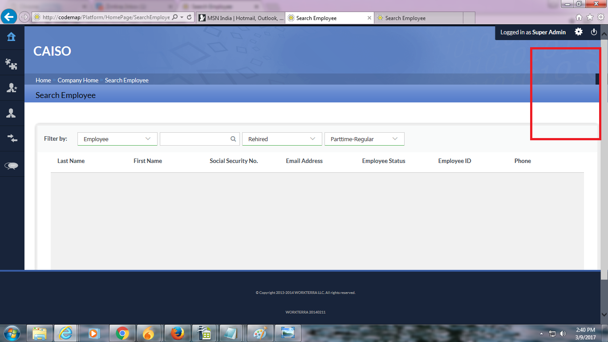Open the settings gear icon
The image size is (608, 342).
point(578,32)
